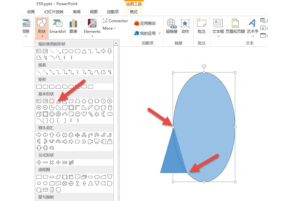Open the 文本框 text box dropdown
Image resolution: width=290 pixels, height=201 pixels.
[x=218, y=28]
